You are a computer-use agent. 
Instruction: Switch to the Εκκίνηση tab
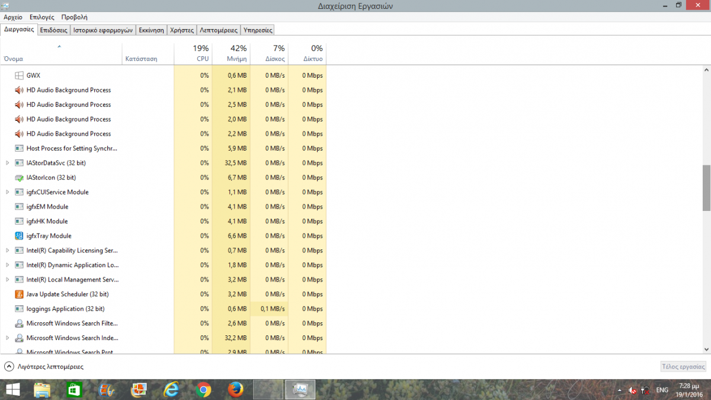click(x=151, y=30)
